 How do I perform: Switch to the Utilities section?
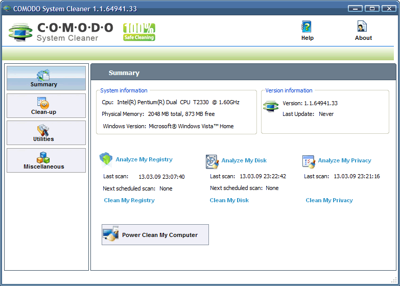click(x=46, y=133)
